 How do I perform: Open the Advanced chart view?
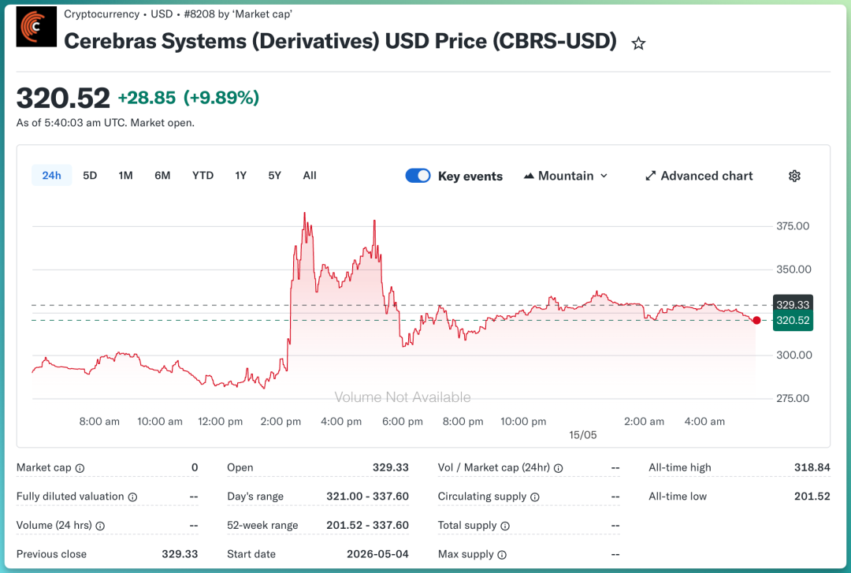click(699, 176)
